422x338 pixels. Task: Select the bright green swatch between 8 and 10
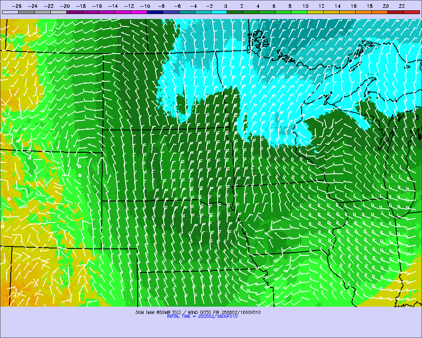tap(299, 12)
